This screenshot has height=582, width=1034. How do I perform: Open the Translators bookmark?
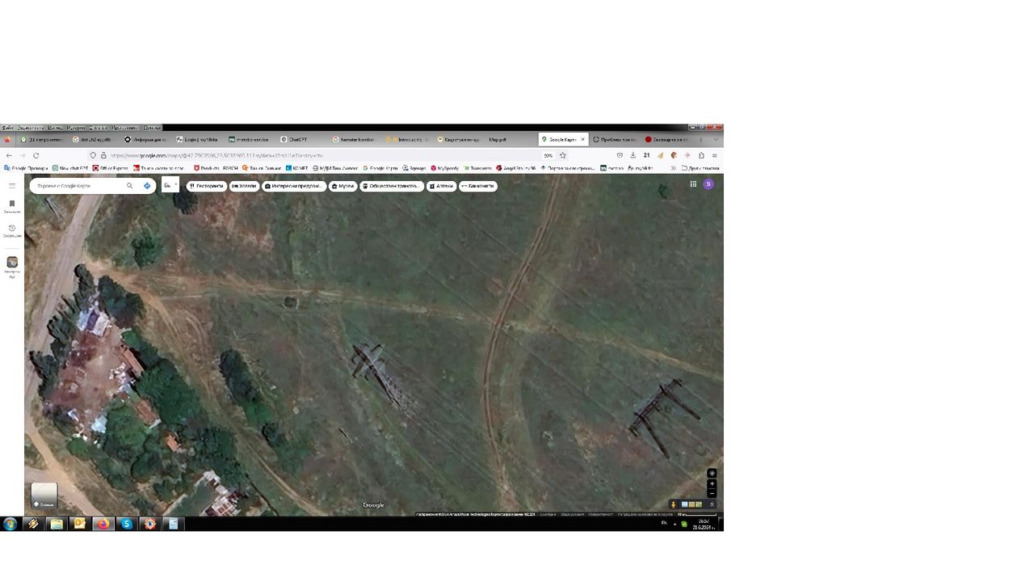477,168
